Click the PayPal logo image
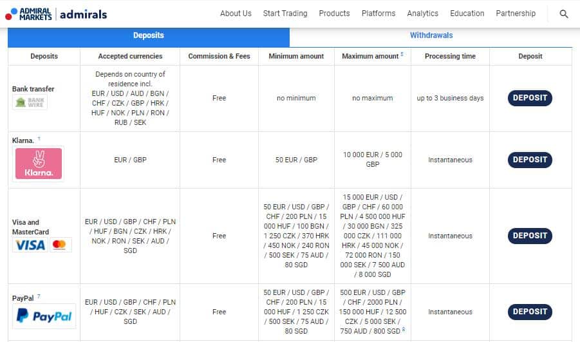 pos(44,316)
